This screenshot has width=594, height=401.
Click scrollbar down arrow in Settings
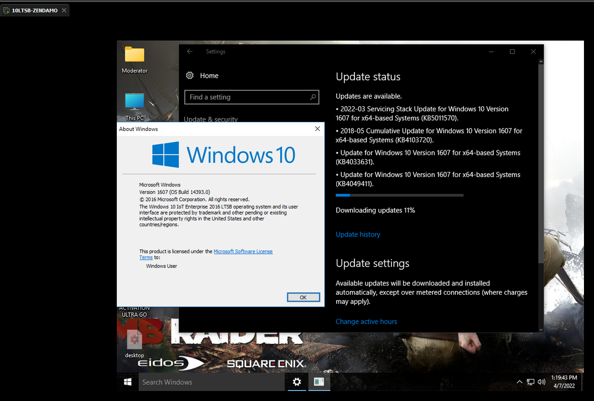[x=541, y=330]
